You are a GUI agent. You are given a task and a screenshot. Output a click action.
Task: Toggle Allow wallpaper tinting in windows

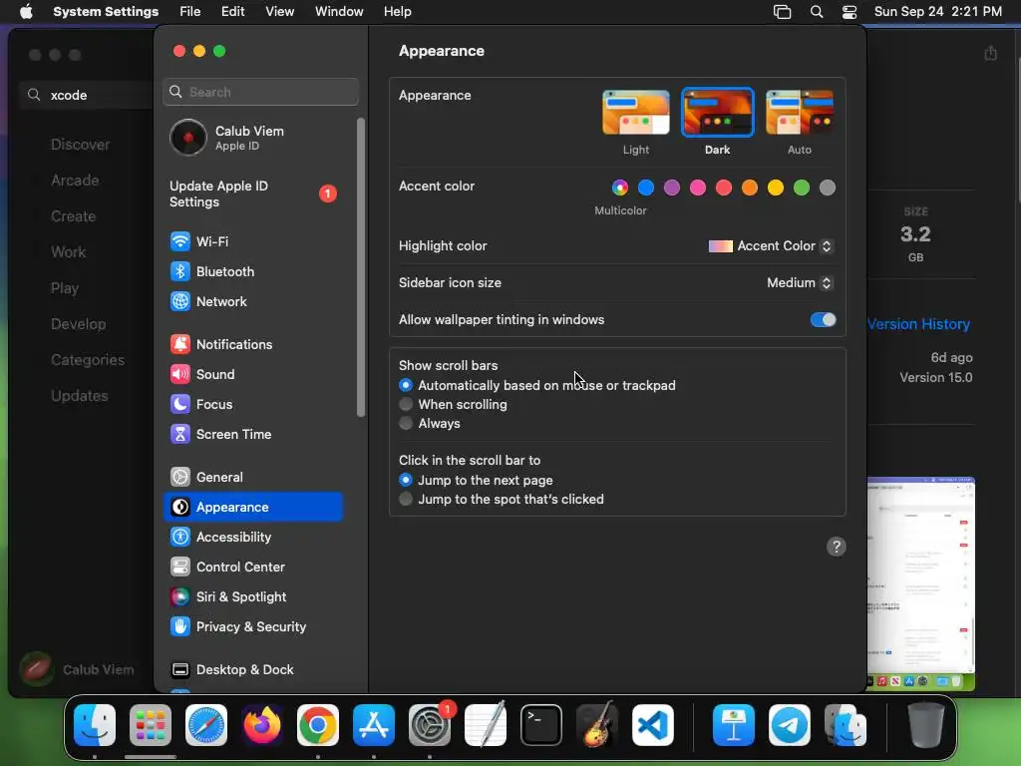[823, 320]
